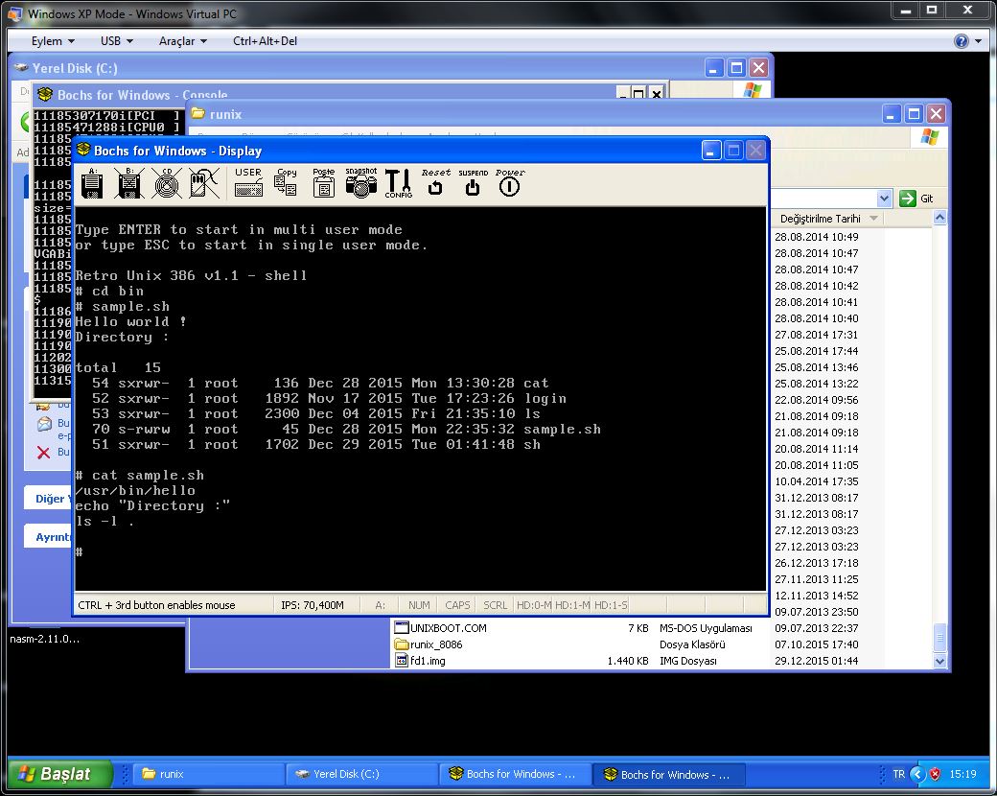Viewport: 997px width, 796px height.
Task: Click the floppy A: drive icon in Bochs toolbar
Action: pyautogui.click(x=93, y=183)
